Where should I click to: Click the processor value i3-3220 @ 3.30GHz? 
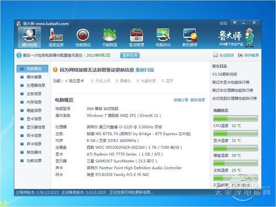click(x=124, y=127)
